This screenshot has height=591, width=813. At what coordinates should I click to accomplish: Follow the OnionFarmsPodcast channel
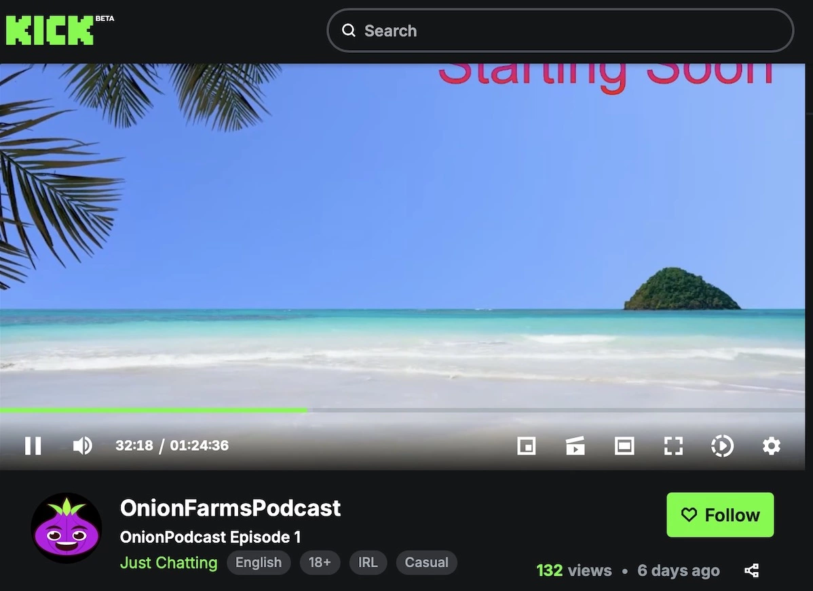(720, 515)
